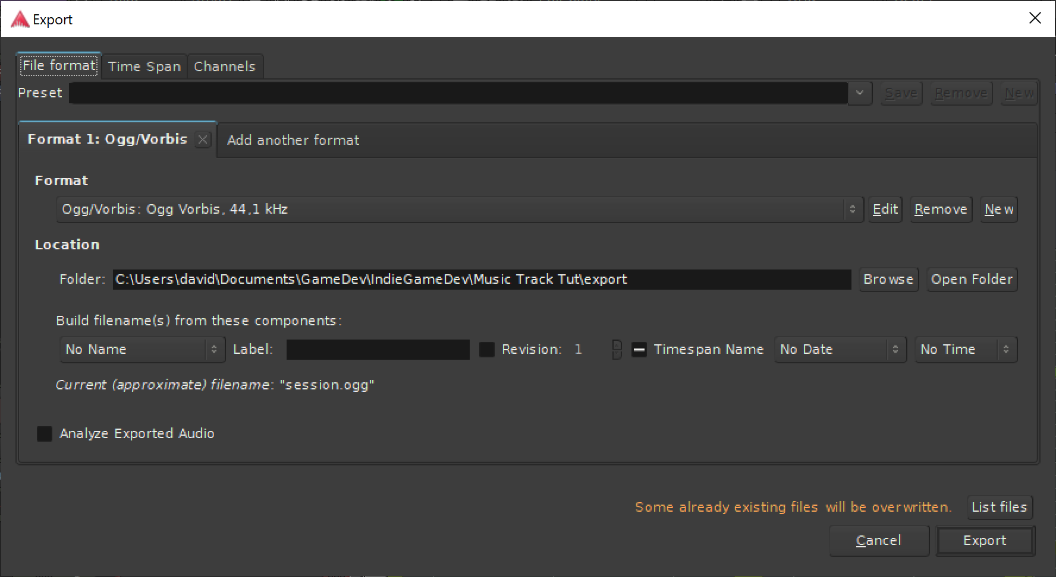Screen dimensions: 1056x577
Task: Enable the Revision checkbox
Action: tap(487, 350)
